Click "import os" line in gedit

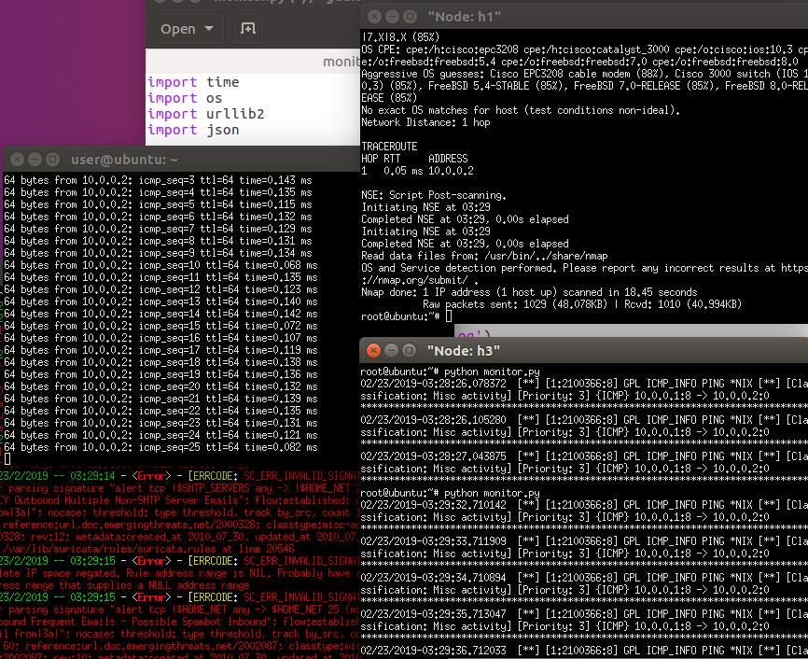185,98
